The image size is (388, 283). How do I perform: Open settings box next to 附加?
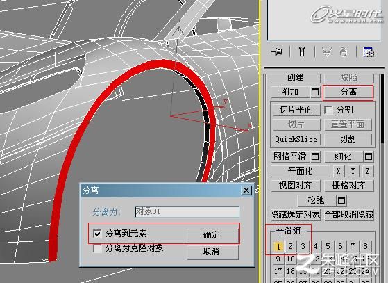coord(315,92)
